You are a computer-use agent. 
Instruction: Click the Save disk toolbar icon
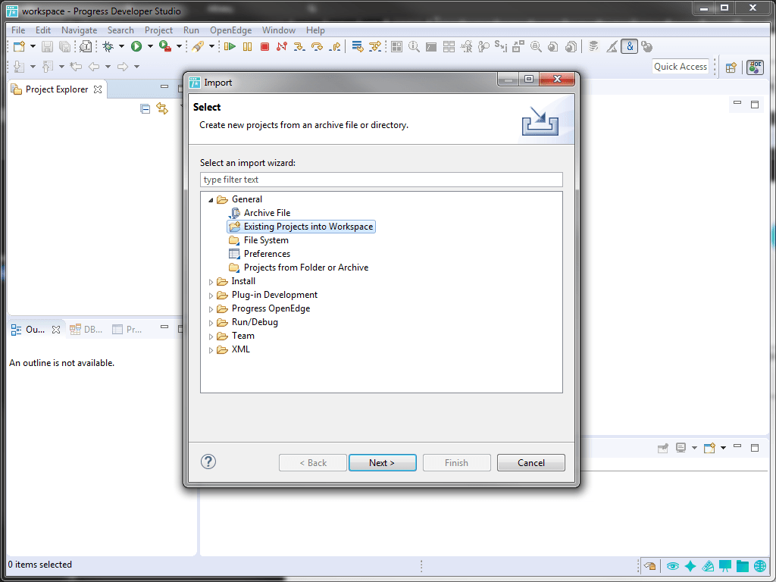coord(47,47)
